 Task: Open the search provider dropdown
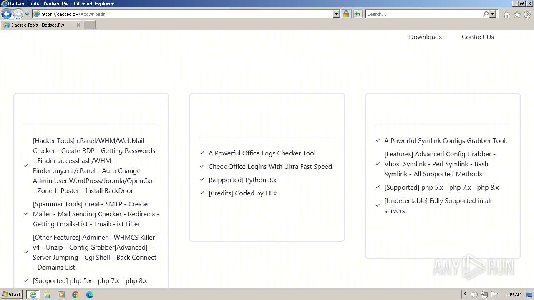[x=493, y=14]
